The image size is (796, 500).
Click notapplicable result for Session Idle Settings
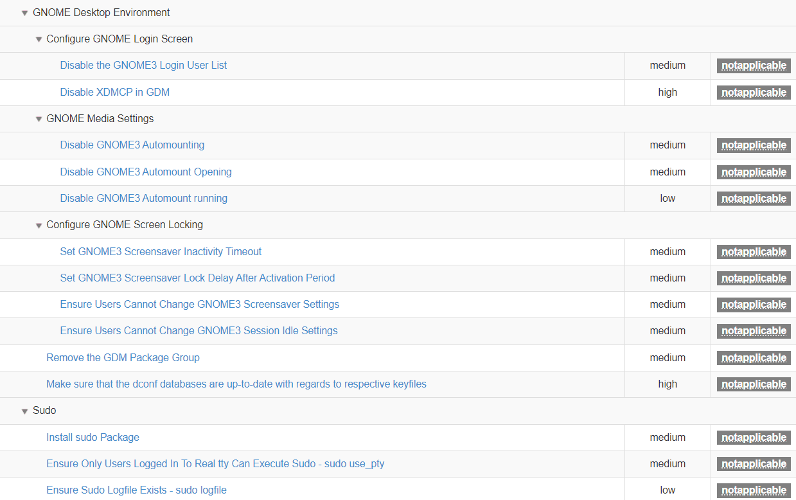[x=754, y=331]
